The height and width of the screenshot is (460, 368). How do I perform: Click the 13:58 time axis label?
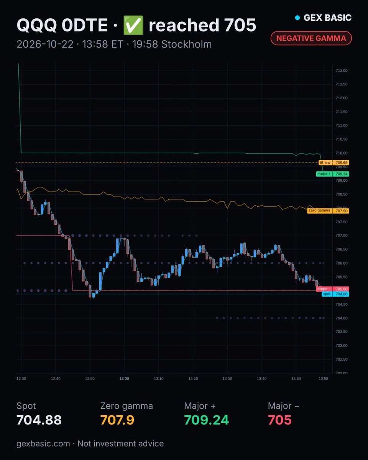[324, 378]
